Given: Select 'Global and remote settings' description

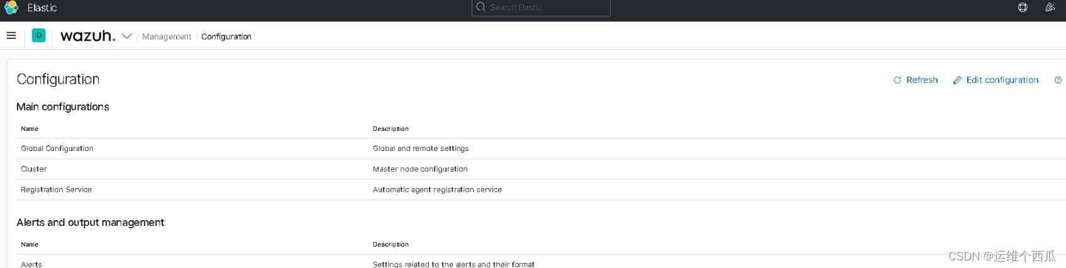Looking at the screenshot, I should pos(421,148).
